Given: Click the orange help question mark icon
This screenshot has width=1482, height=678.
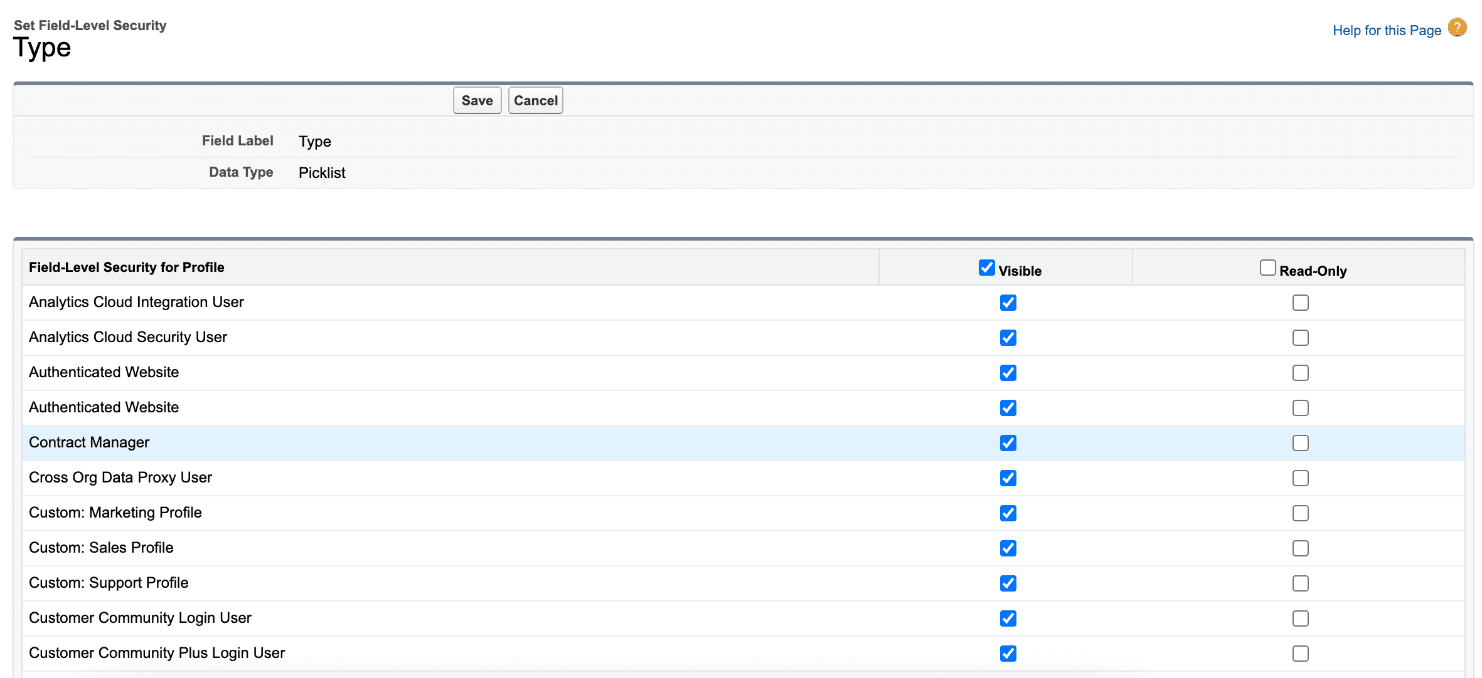Looking at the screenshot, I should (x=1457, y=28).
